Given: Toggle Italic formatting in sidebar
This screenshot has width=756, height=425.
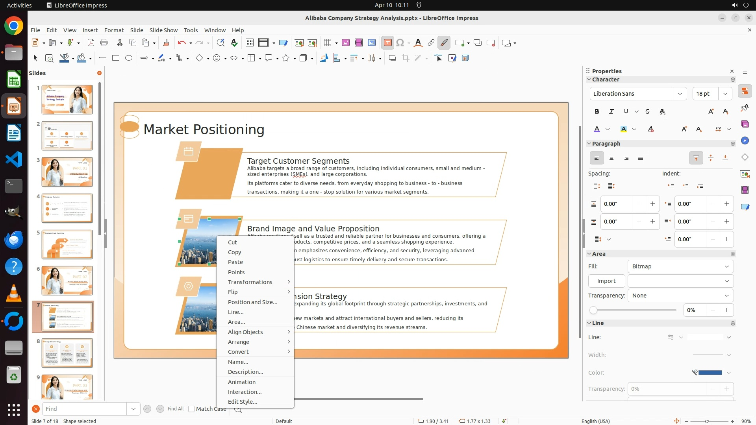Looking at the screenshot, I should coord(611,111).
